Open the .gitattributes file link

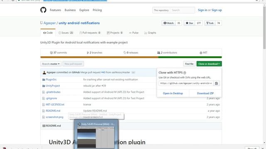click(x=53, y=92)
